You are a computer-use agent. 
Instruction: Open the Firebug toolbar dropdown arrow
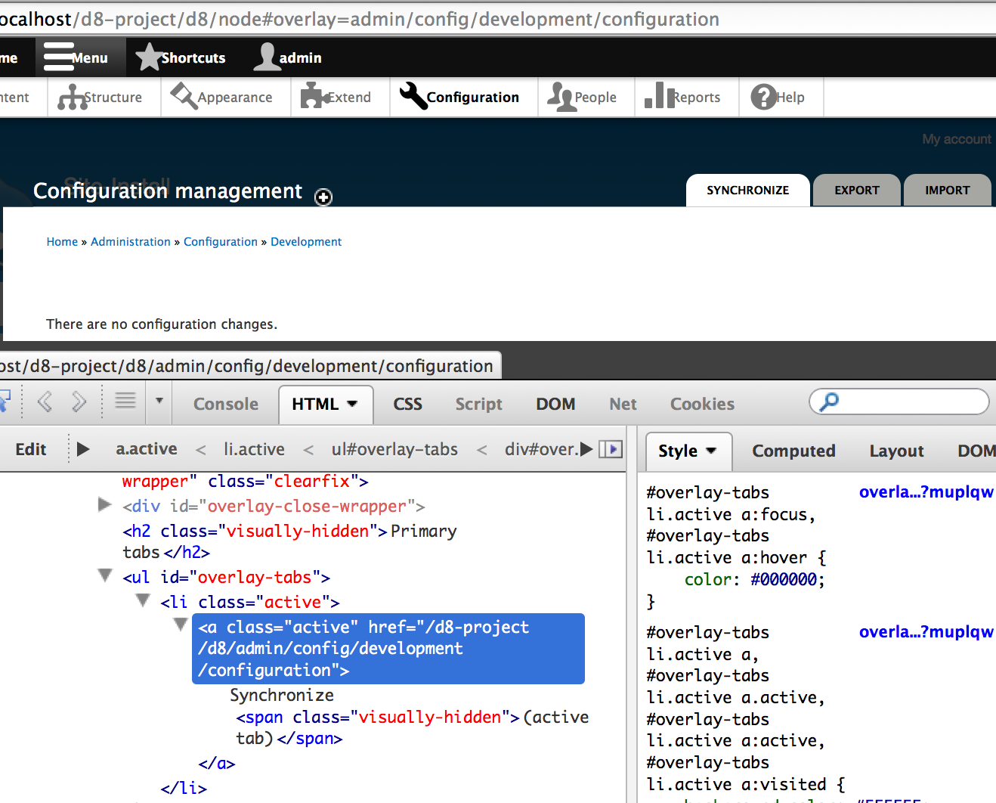pos(159,401)
